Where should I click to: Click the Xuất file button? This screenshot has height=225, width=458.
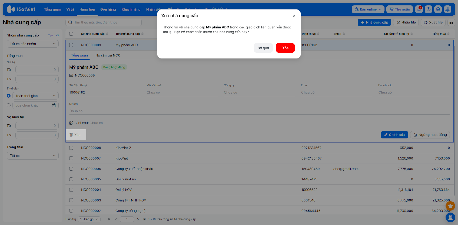(x=433, y=22)
